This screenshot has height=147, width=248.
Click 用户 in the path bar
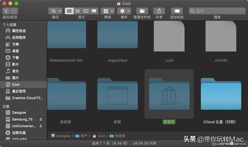(x=81, y=136)
